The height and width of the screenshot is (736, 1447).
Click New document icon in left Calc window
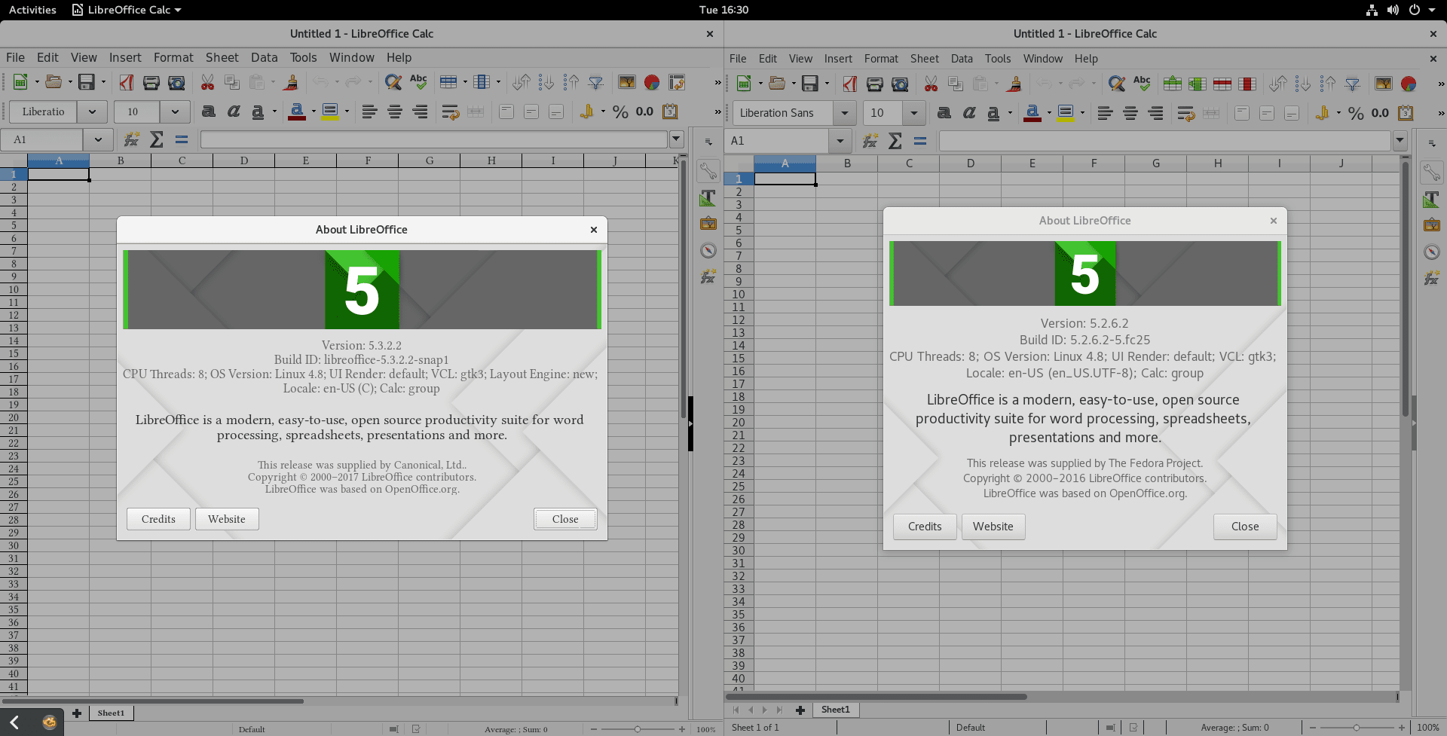click(20, 82)
